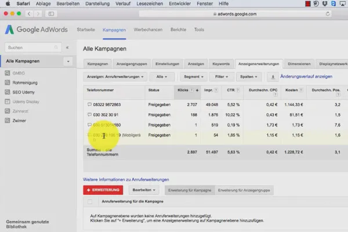Click the cost value 1.144,33 €
The height and width of the screenshot is (232, 348).
[293, 104]
